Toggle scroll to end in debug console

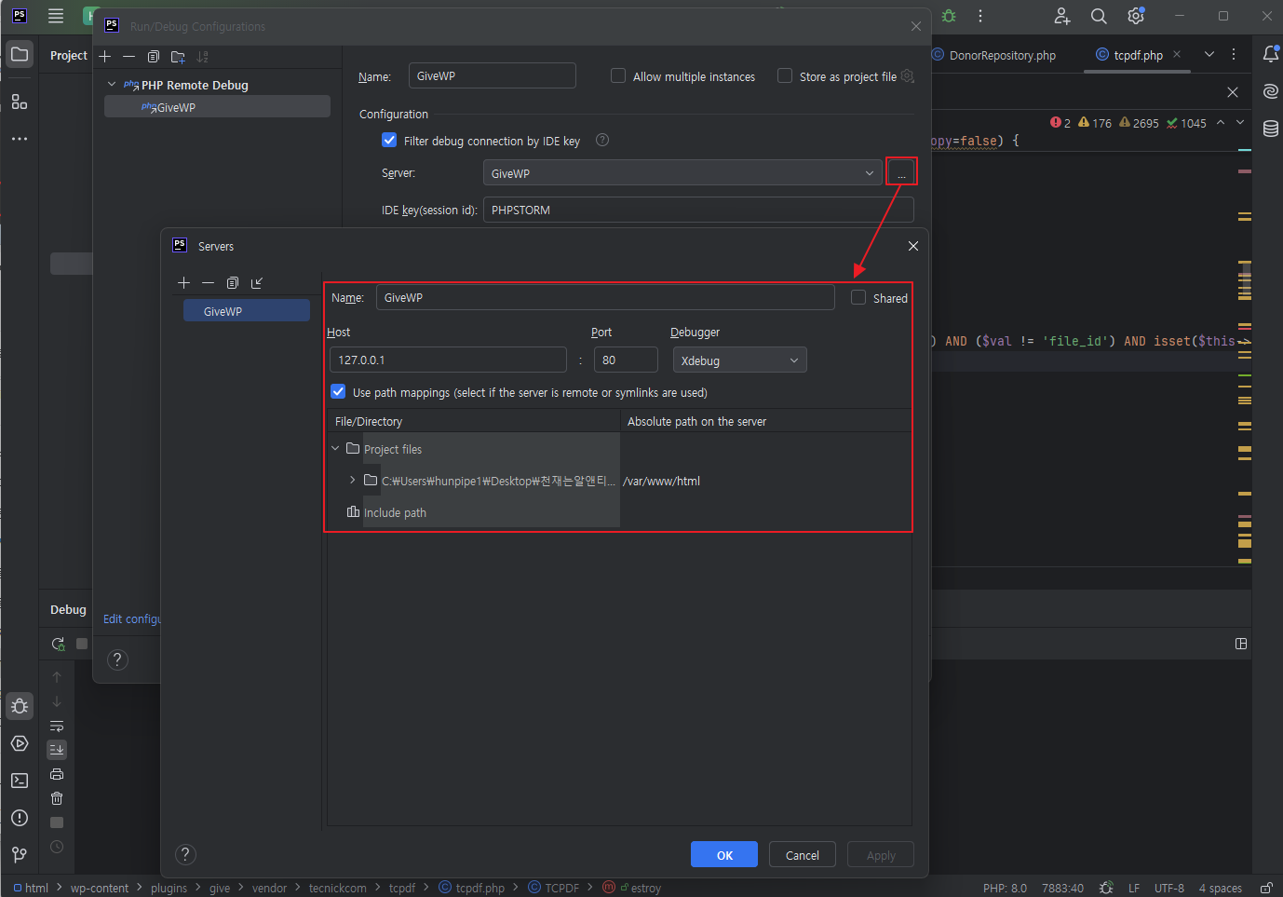point(57,750)
